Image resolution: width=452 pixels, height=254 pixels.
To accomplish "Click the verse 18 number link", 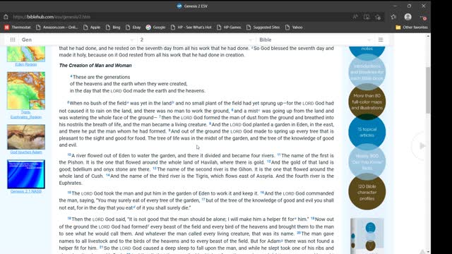I will click(x=69, y=219).
